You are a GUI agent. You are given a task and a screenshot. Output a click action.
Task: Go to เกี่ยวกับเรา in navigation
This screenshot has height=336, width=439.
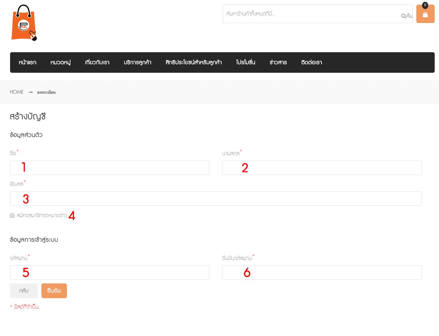coord(97,62)
